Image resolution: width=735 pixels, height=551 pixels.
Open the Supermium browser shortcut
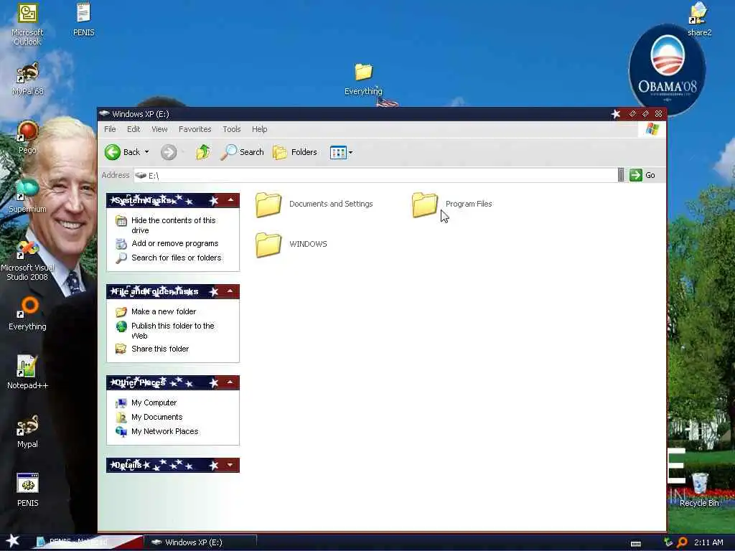[27, 196]
